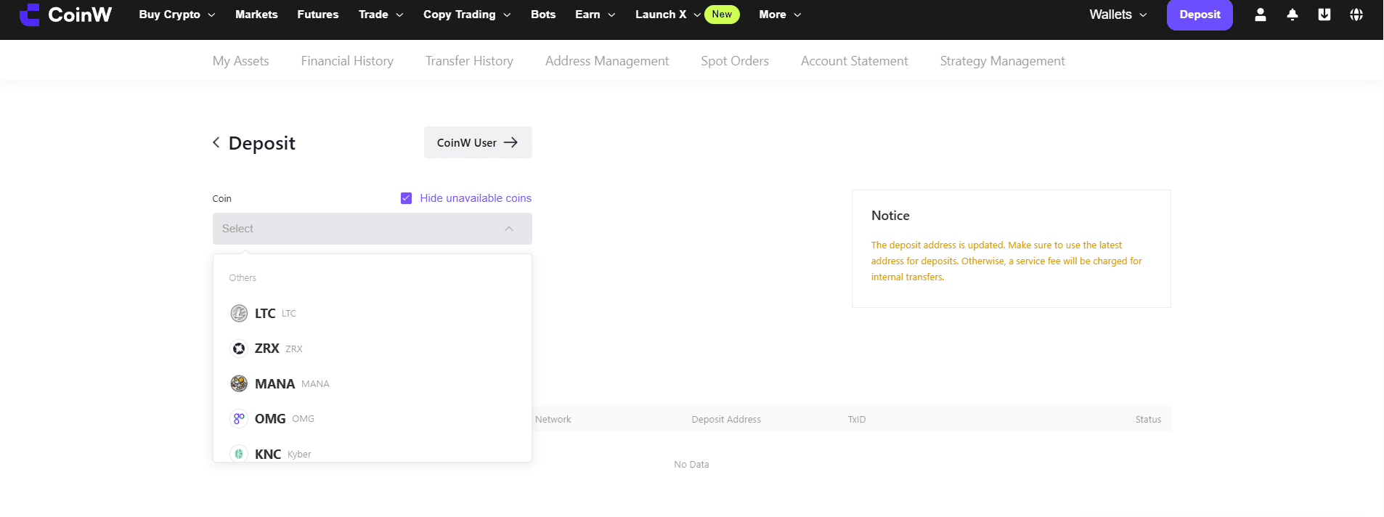This screenshot has width=1384, height=517.
Task: Select OMG from the coin list
Action: point(373,418)
